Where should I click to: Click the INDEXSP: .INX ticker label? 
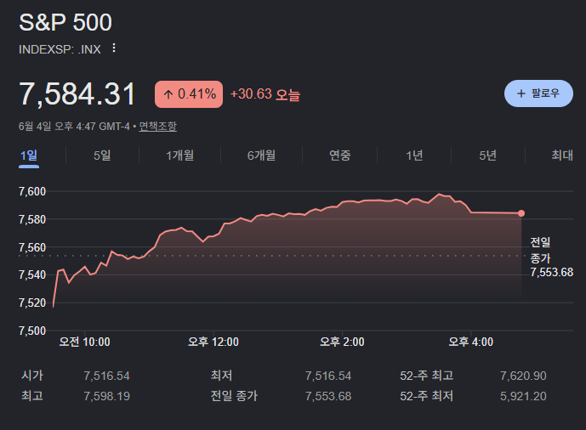60,49
